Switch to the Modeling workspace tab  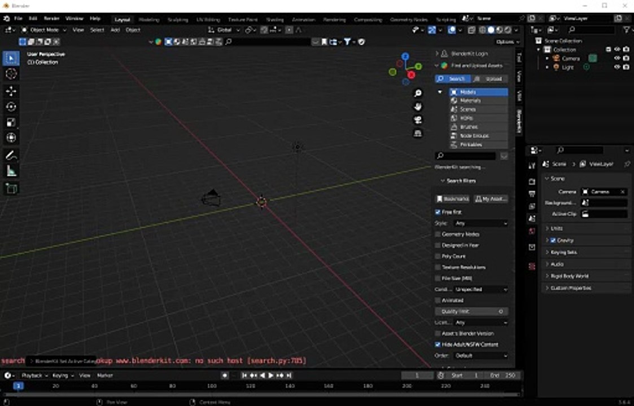(149, 19)
